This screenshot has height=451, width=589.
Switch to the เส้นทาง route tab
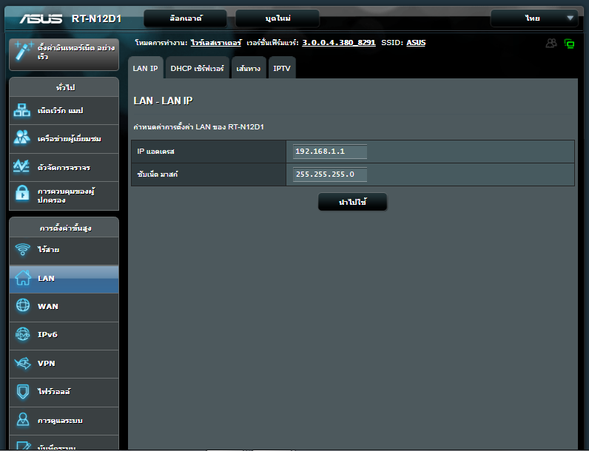point(249,68)
